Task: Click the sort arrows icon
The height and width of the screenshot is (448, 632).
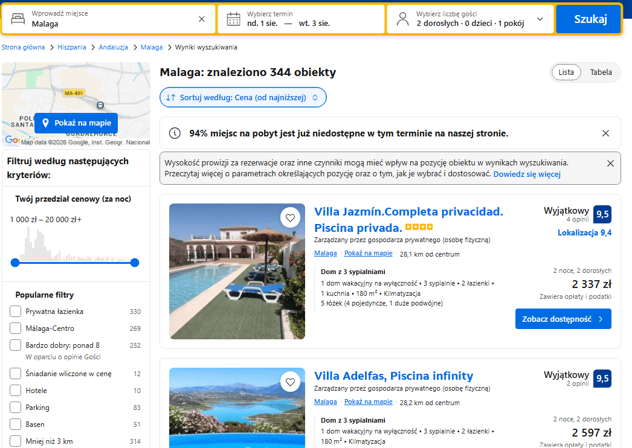Action: click(x=171, y=97)
